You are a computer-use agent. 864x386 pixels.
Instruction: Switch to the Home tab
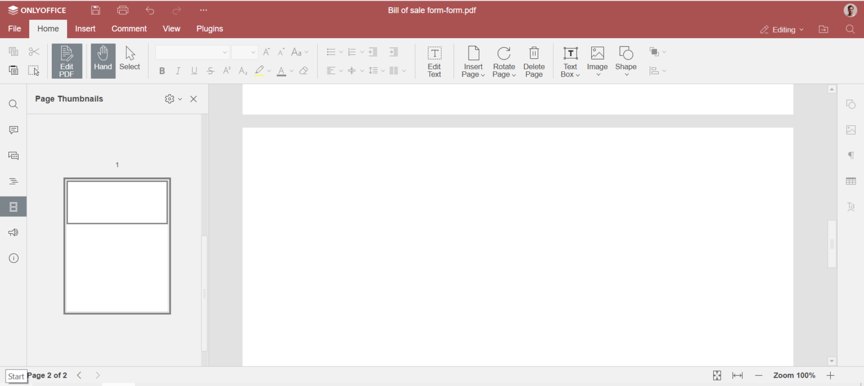click(48, 29)
